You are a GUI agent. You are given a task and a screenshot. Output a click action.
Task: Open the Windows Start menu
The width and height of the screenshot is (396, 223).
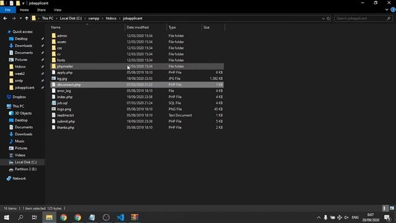[x=7, y=217]
